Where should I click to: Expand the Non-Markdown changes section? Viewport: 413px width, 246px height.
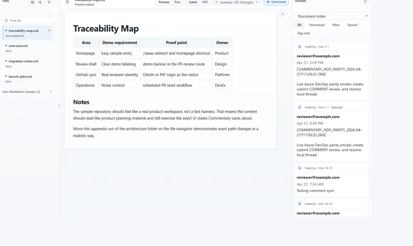[27, 92]
